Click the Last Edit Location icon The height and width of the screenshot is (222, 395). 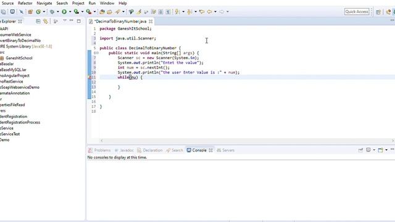(202, 12)
